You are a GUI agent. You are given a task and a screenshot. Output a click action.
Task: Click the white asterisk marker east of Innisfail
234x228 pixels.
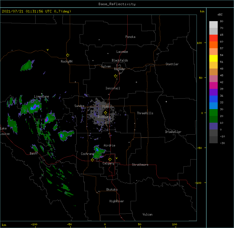tap(136, 82)
